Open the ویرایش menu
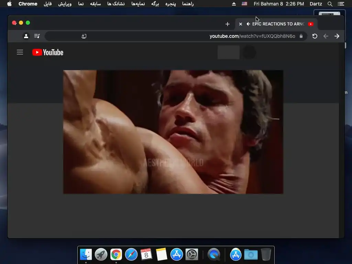 click(65, 4)
